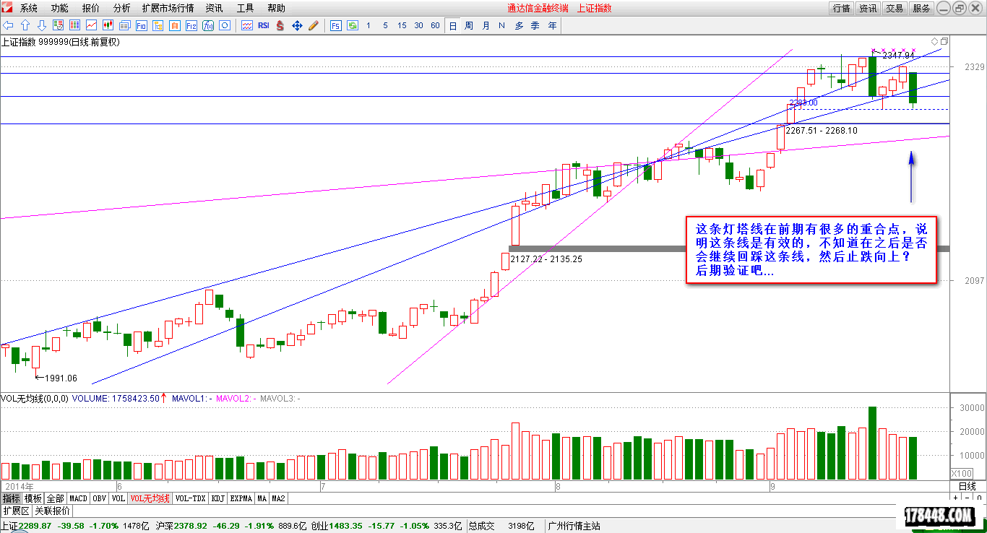This screenshot has height=533, width=987.
Task: Open the 扩展市场行情 menu
Action: click(168, 8)
